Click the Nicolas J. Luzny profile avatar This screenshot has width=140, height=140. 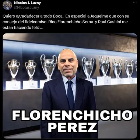coord(7,5)
